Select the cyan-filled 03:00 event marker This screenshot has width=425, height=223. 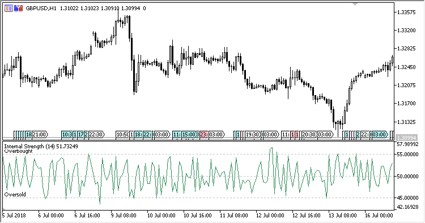380,134
